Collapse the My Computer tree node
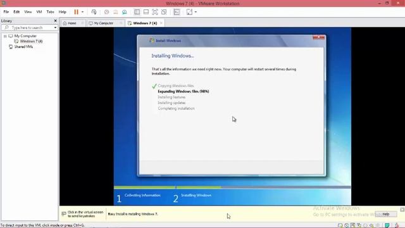Screen dimensions: 405x228 pyautogui.click(x=5, y=36)
